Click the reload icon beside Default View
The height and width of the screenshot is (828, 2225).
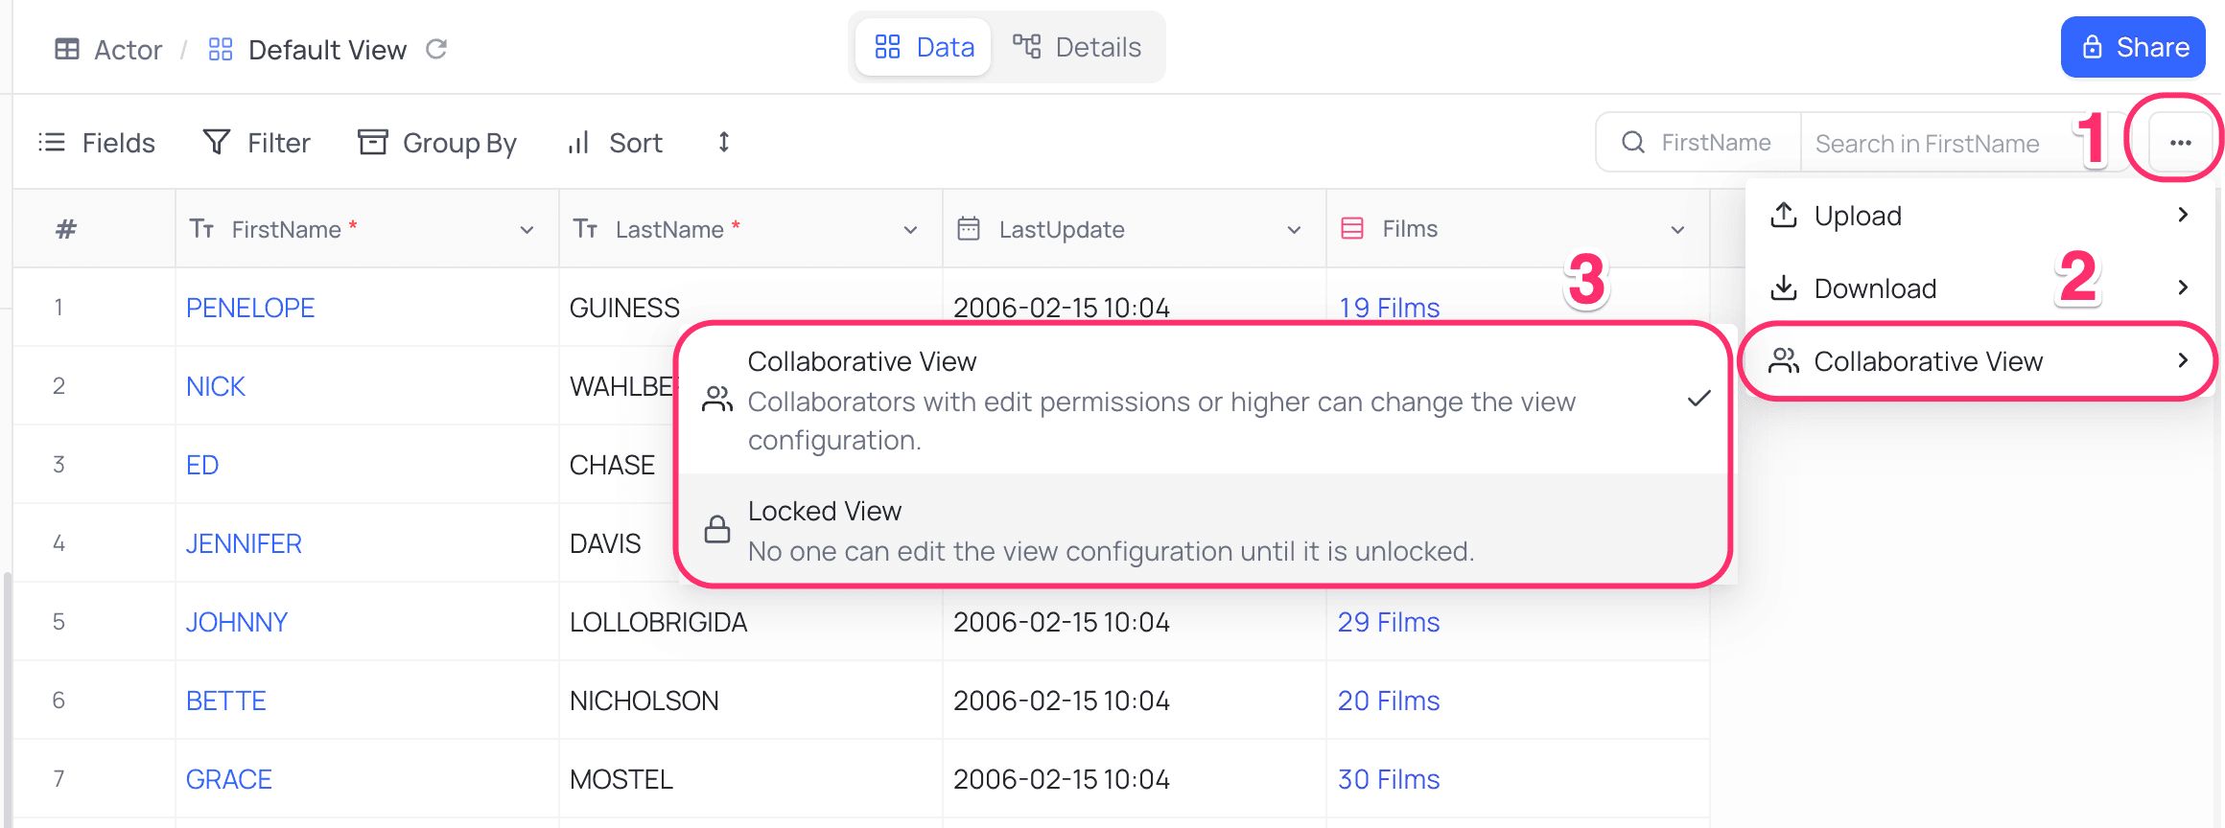point(436,49)
